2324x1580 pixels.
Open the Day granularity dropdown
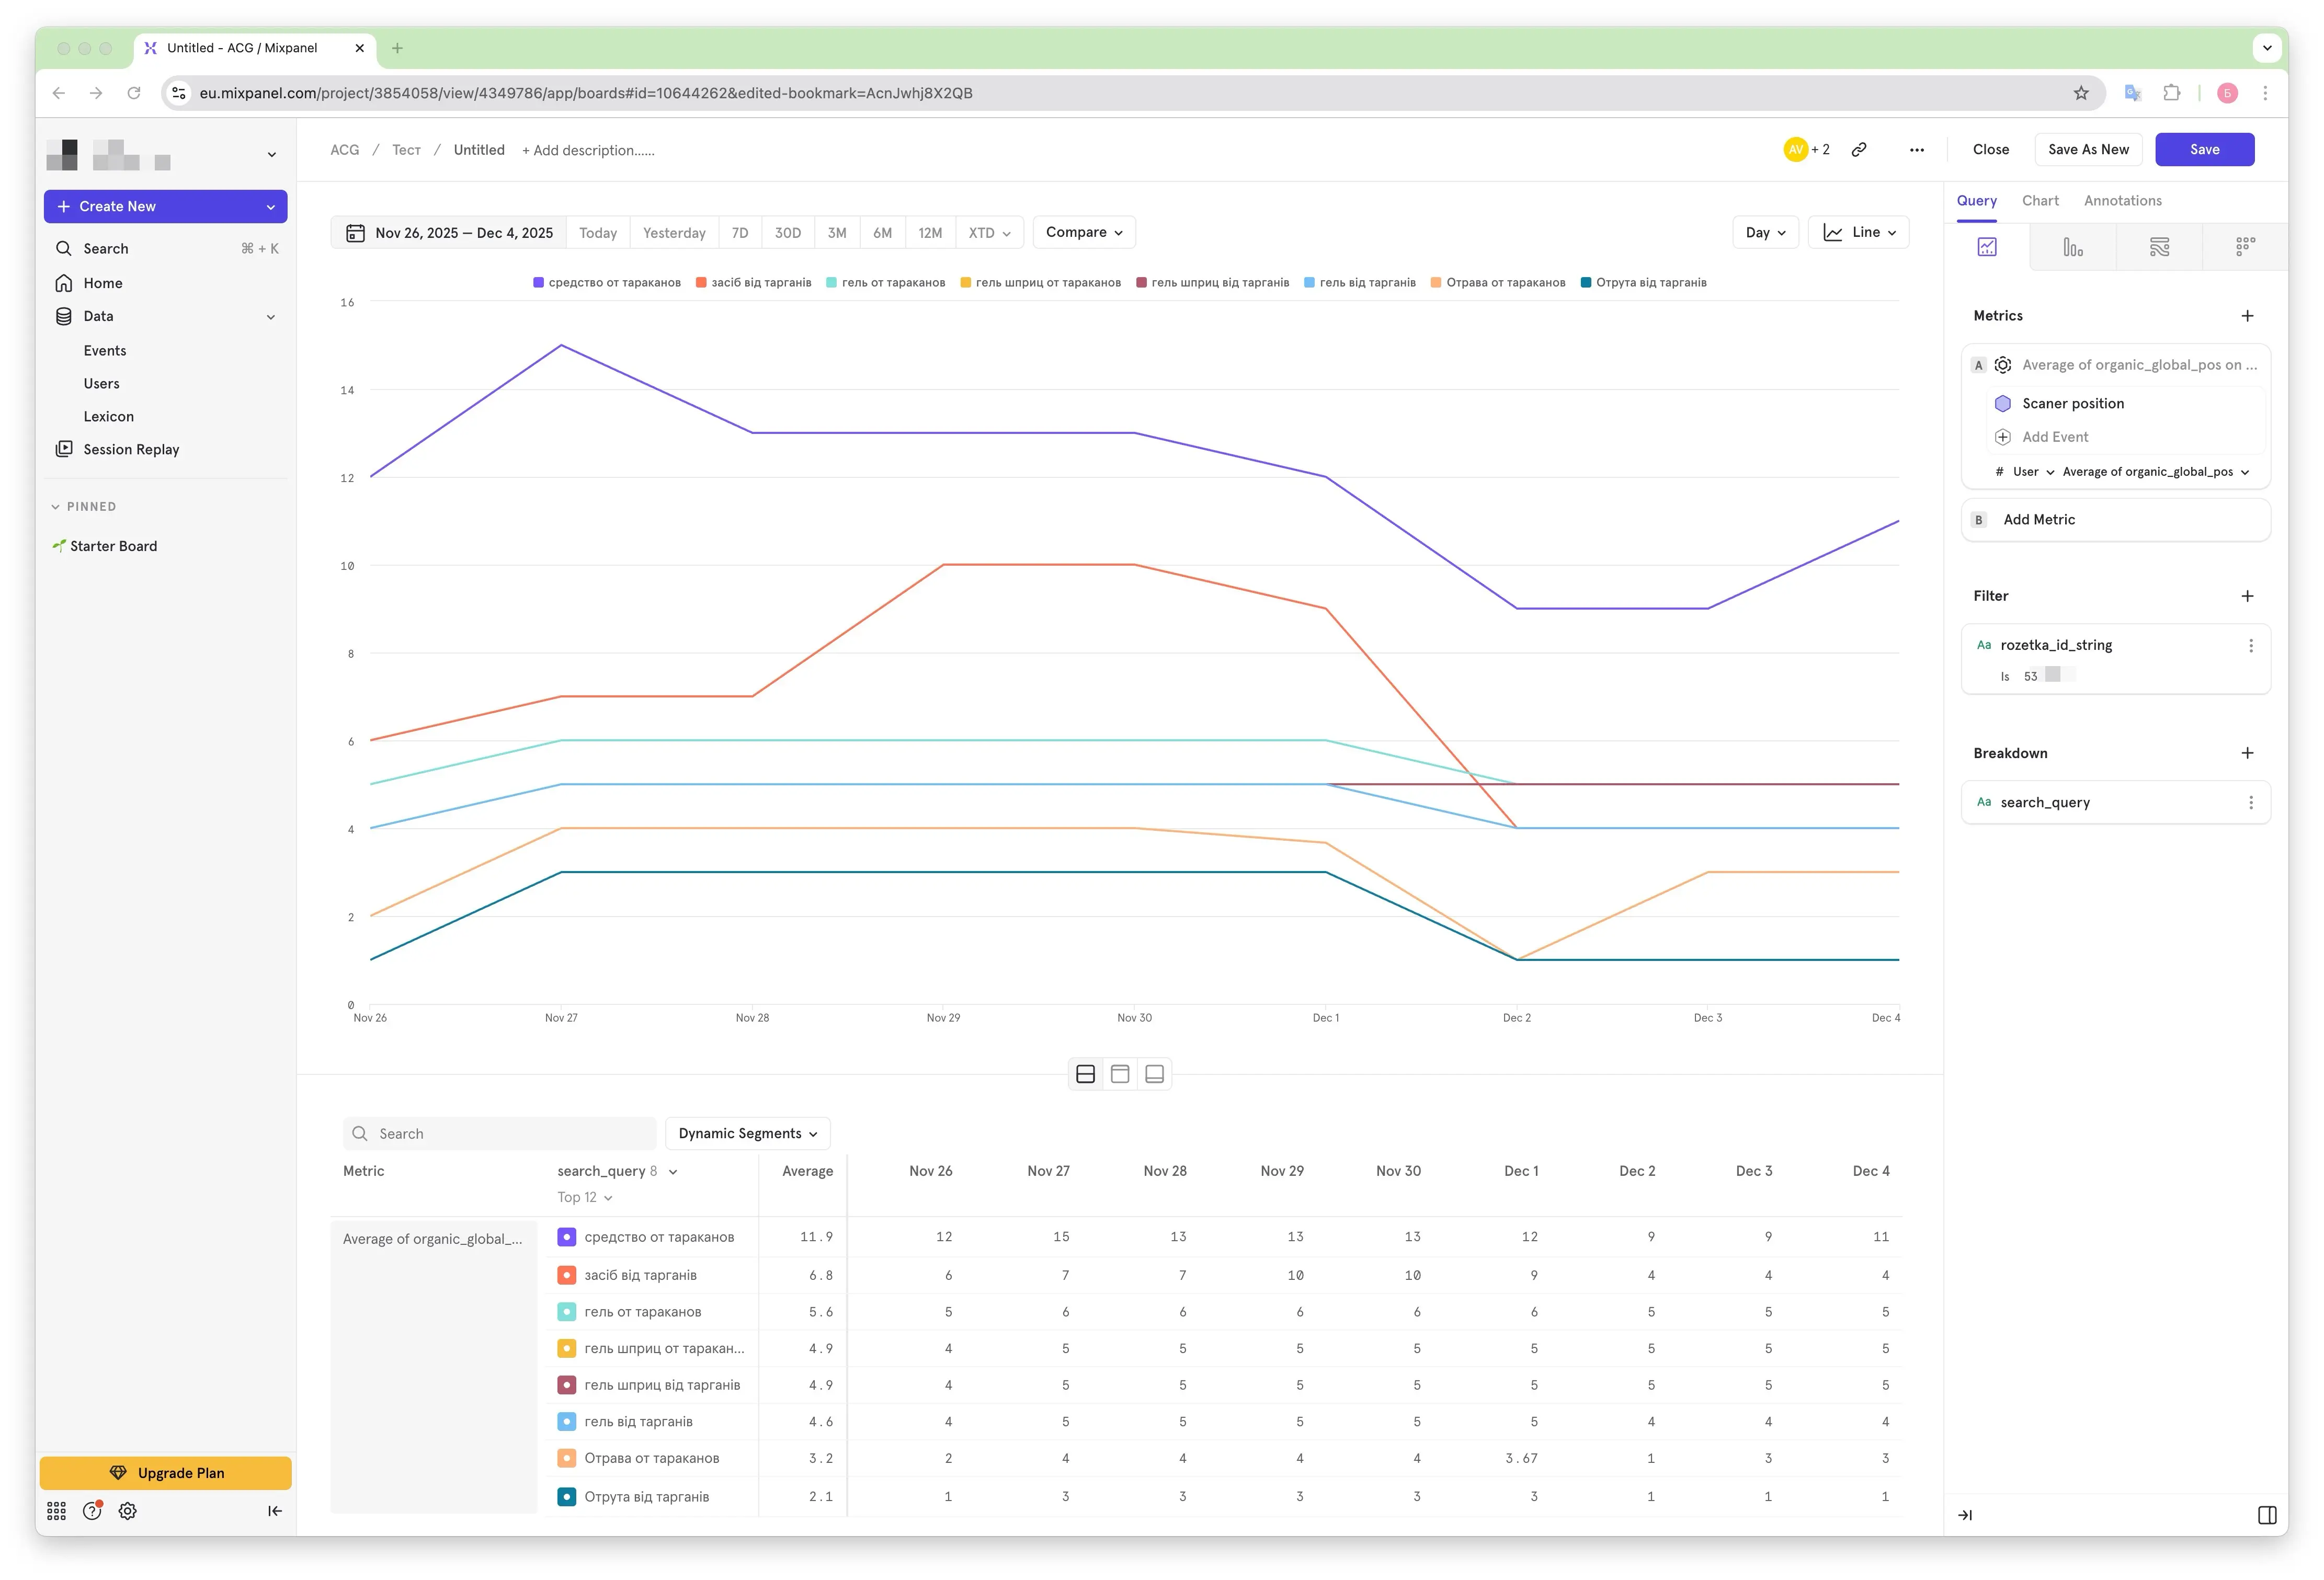click(x=1765, y=233)
